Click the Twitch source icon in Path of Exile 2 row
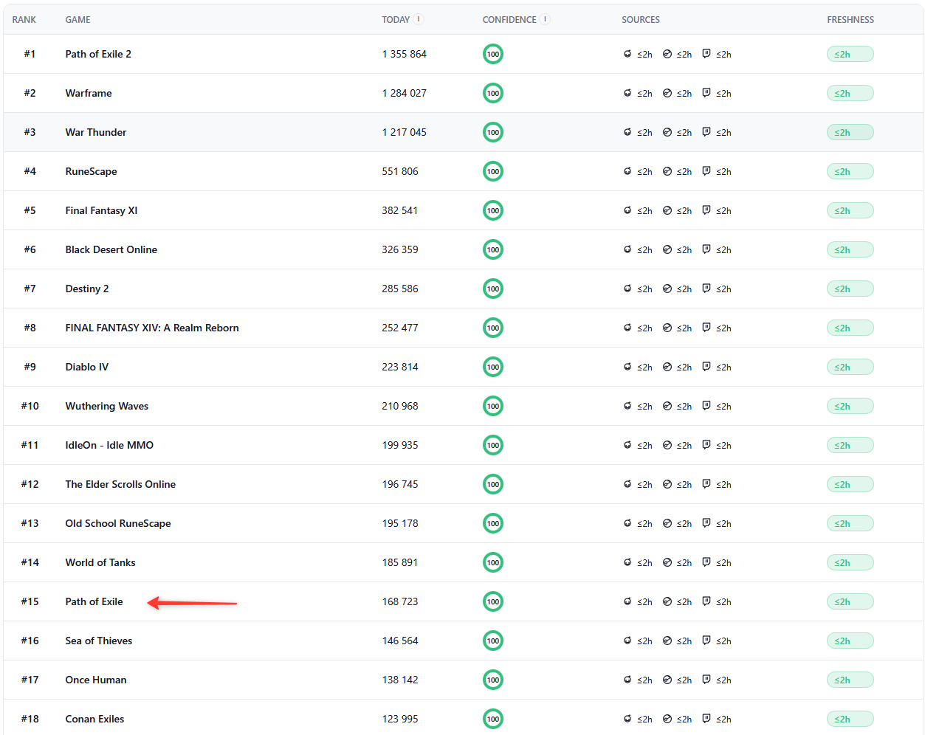The image size is (925, 735). tap(706, 54)
